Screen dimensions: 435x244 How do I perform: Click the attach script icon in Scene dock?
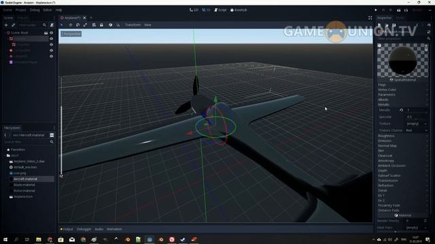[x=52, y=25]
